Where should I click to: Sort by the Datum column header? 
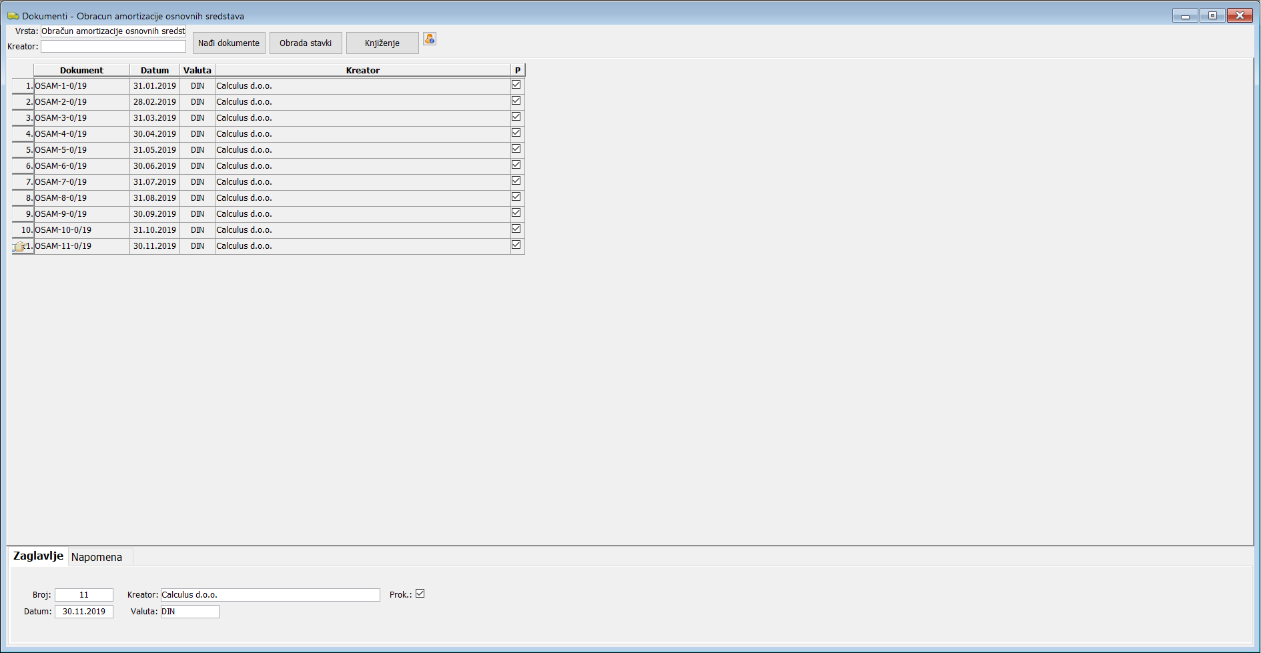coord(154,70)
